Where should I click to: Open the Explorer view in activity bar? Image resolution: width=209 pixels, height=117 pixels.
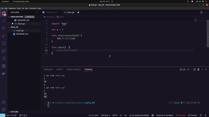pyautogui.click(x=4, y=14)
